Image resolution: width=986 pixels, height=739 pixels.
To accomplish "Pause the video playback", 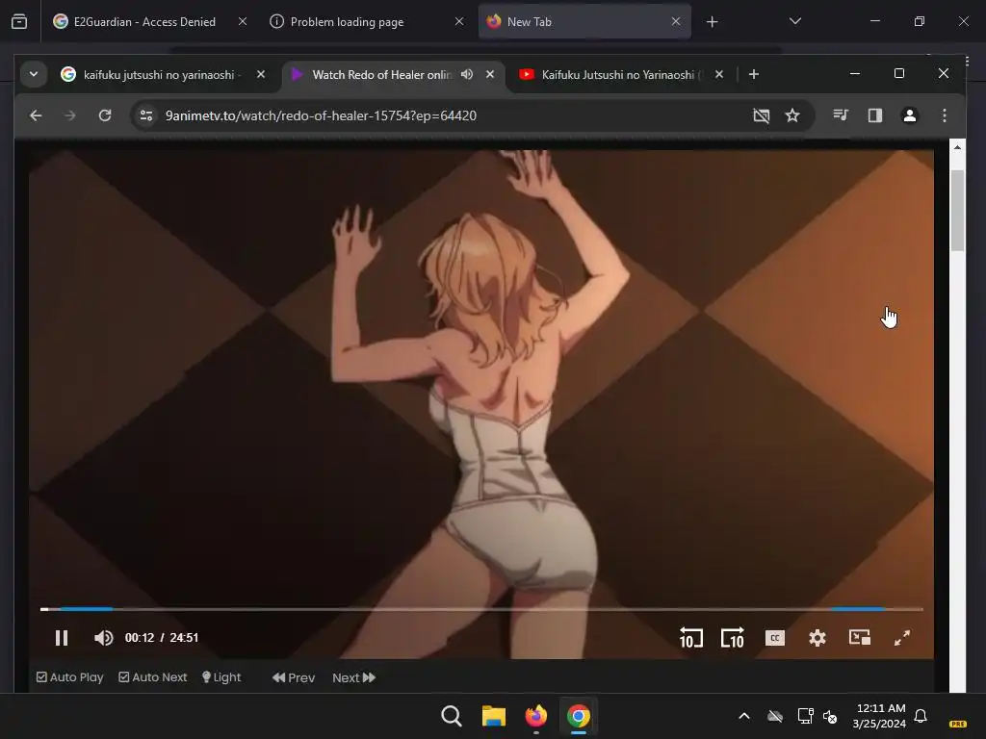I will click(61, 638).
